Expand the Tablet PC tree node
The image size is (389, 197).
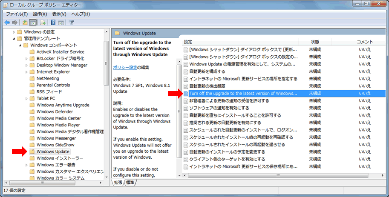tap(26, 99)
